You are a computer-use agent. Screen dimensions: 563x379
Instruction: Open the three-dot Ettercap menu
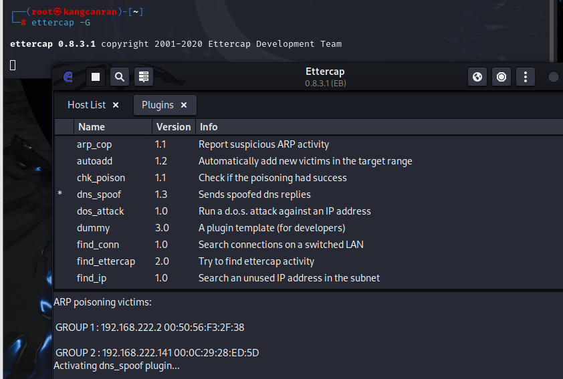tap(526, 77)
